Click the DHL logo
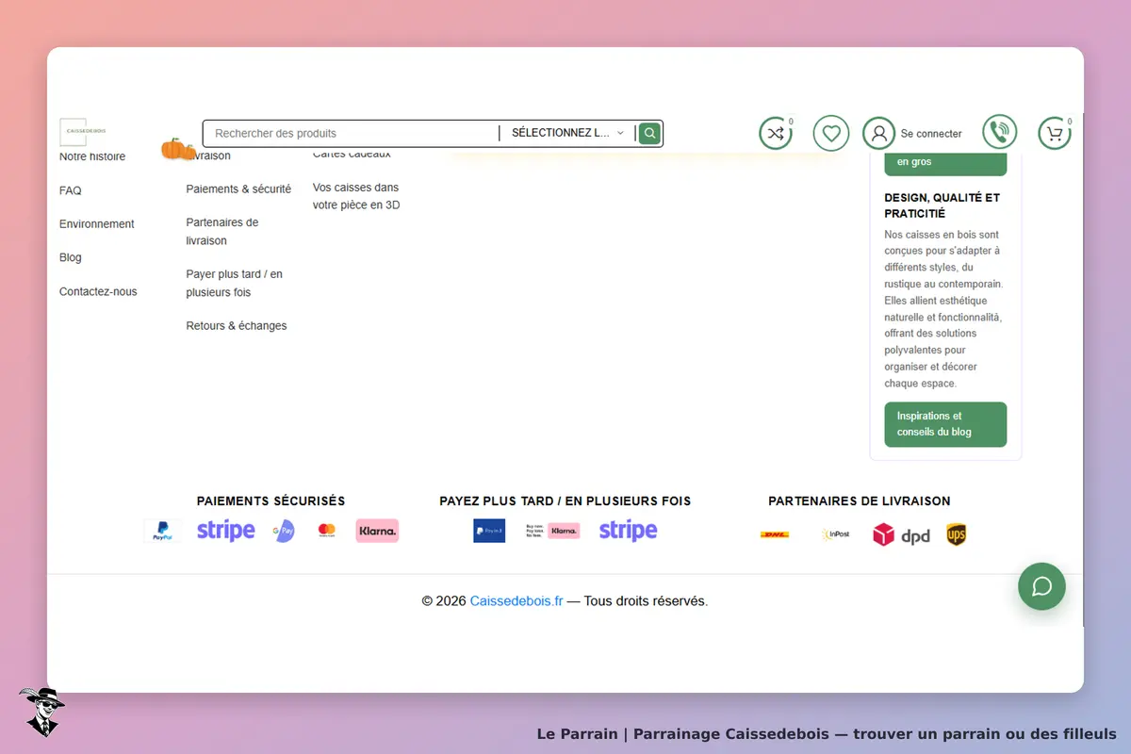The height and width of the screenshot is (754, 1131). 775,534
